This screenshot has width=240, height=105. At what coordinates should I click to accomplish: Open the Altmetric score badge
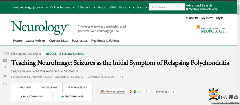click(x=139, y=91)
